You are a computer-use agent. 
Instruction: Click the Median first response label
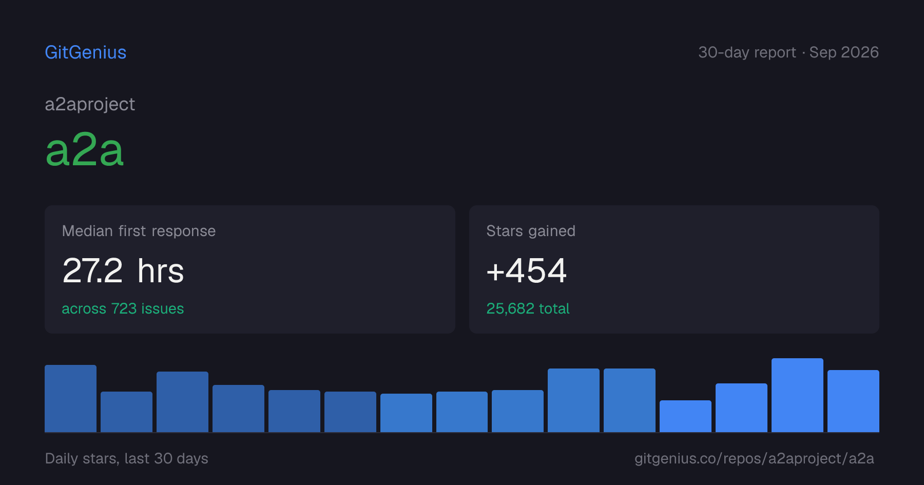click(139, 231)
